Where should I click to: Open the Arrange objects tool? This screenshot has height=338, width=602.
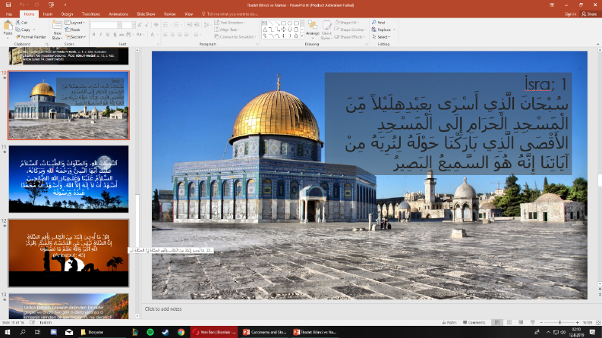pyautogui.click(x=313, y=30)
